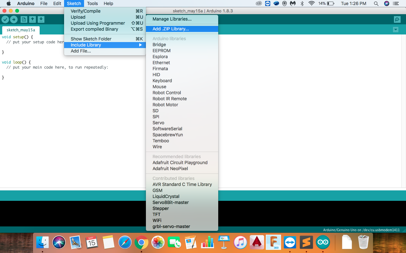
Task: Choose Upload in the Sketch menu
Action: 105,17
